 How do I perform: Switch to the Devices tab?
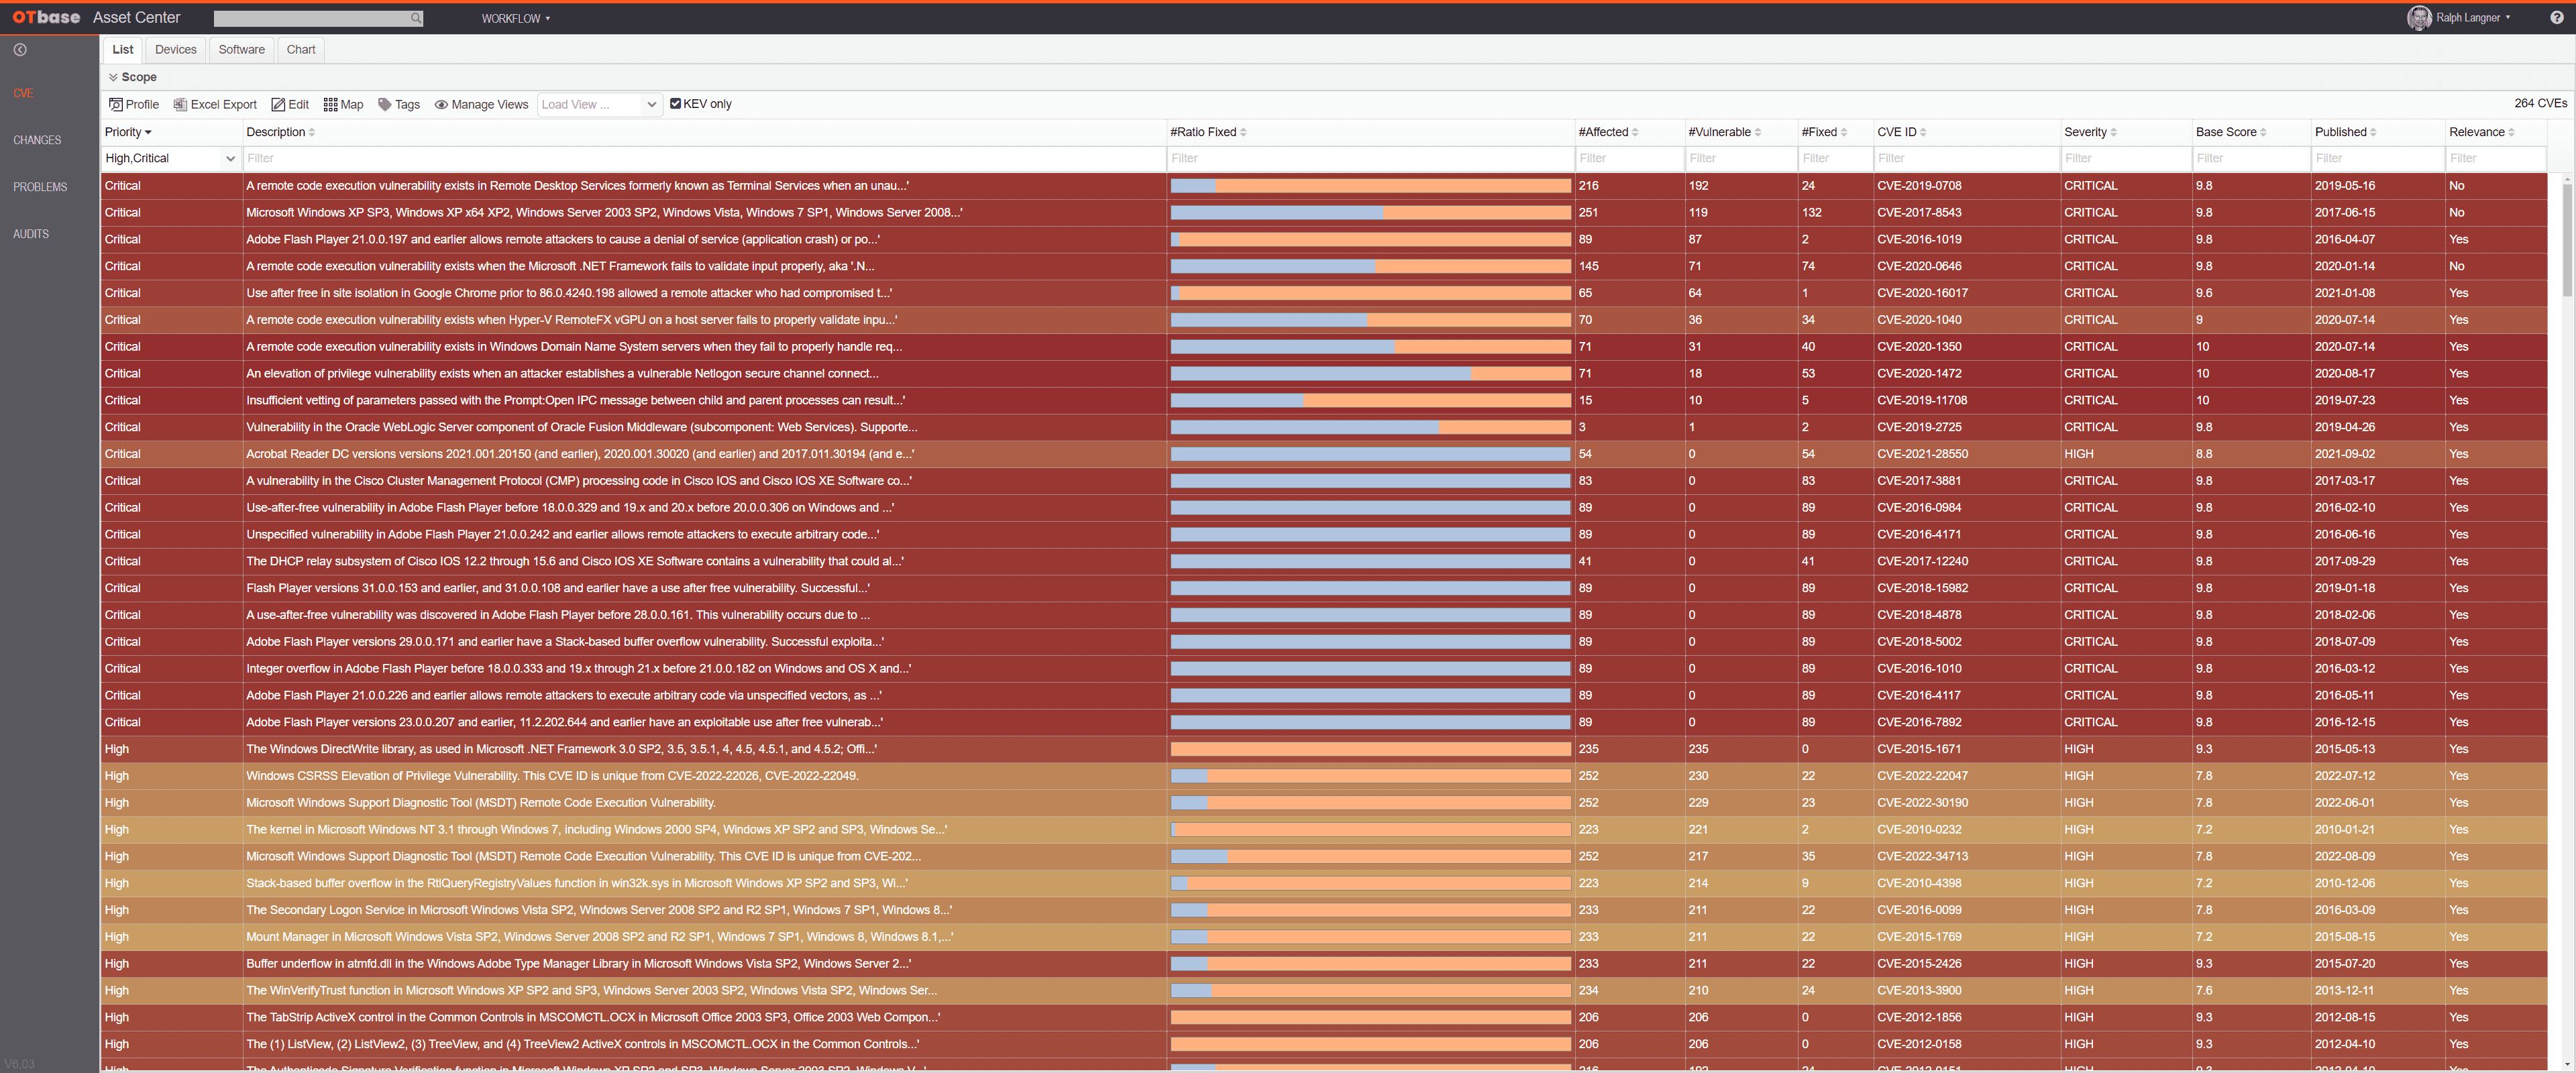coord(176,49)
